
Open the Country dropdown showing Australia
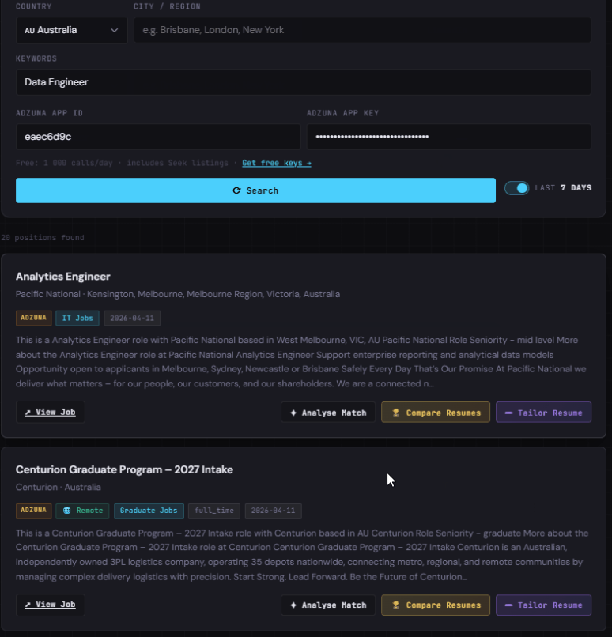pyautogui.click(x=71, y=30)
